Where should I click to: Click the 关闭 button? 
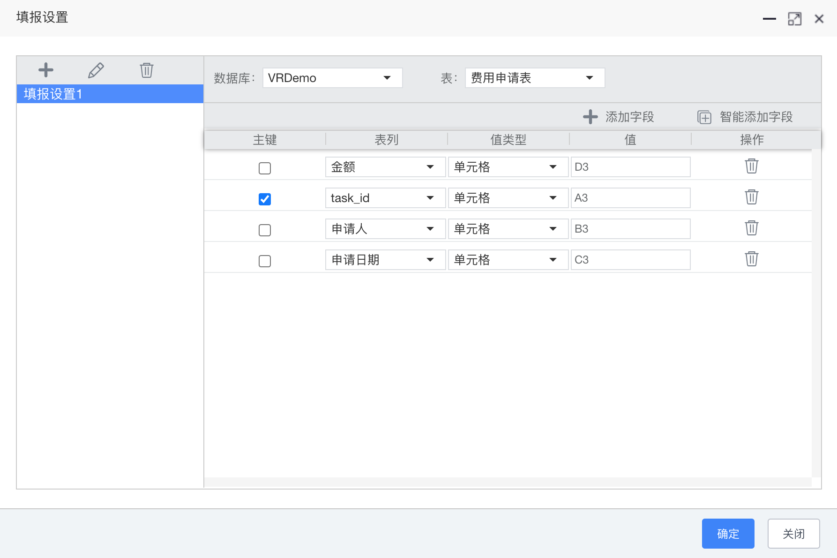(x=793, y=534)
